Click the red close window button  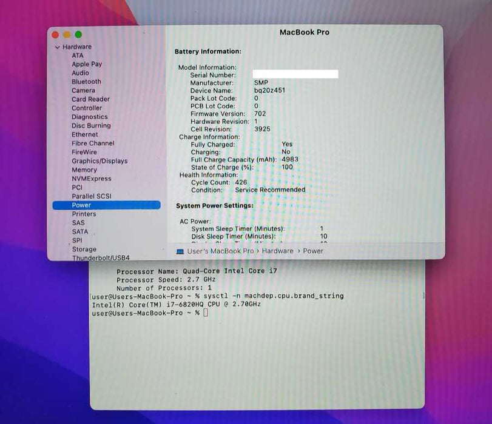pos(55,35)
